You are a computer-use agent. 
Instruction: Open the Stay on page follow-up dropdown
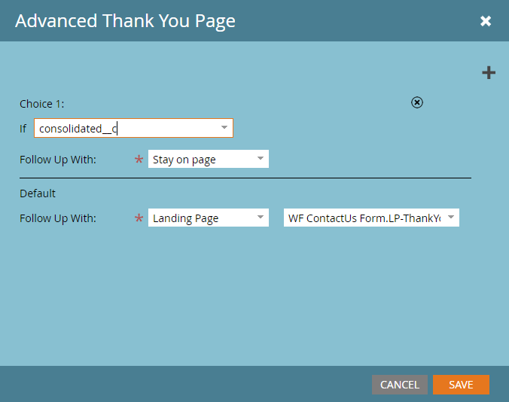(x=209, y=159)
